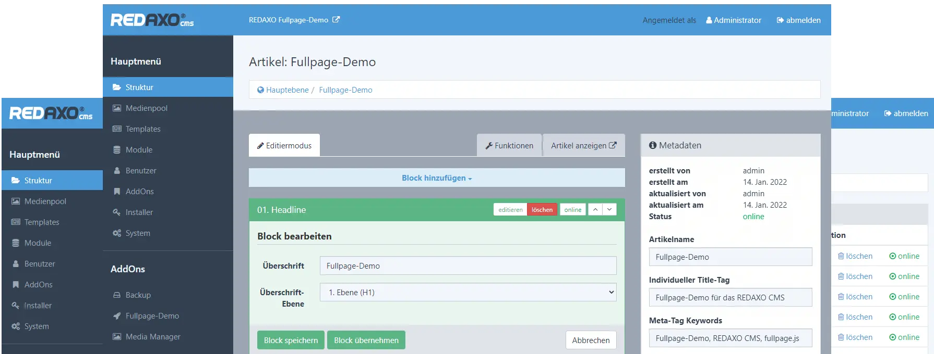The height and width of the screenshot is (354, 934).
Task: Switch to the Funktionen tab
Action: click(x=509, y=146)
